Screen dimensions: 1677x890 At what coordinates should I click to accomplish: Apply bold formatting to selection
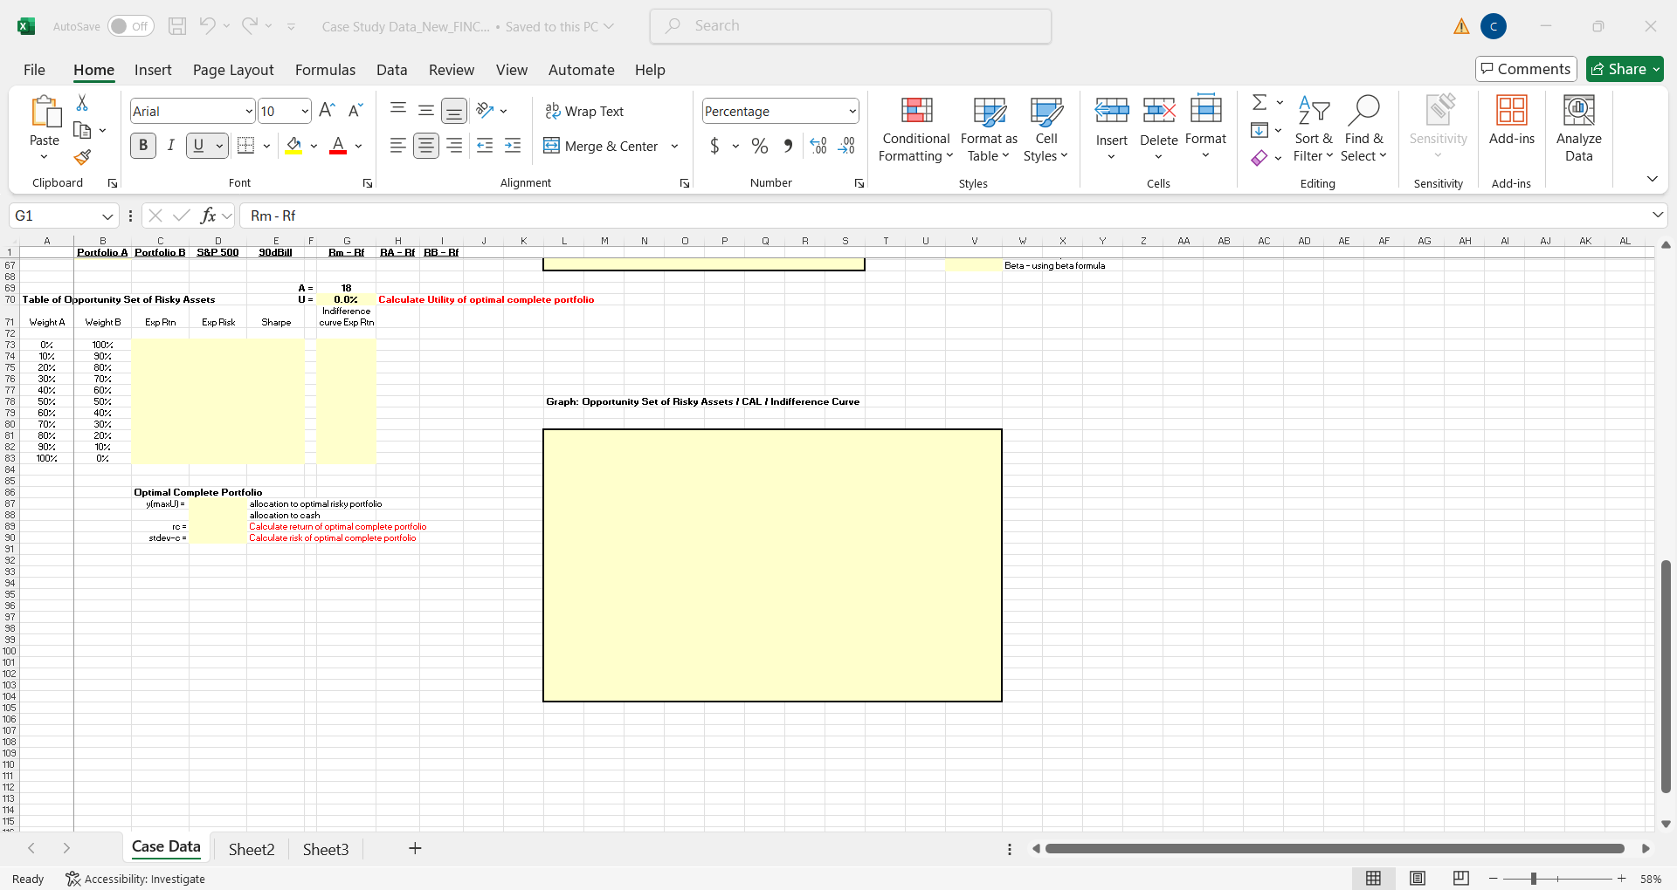[x=142, y=146]
